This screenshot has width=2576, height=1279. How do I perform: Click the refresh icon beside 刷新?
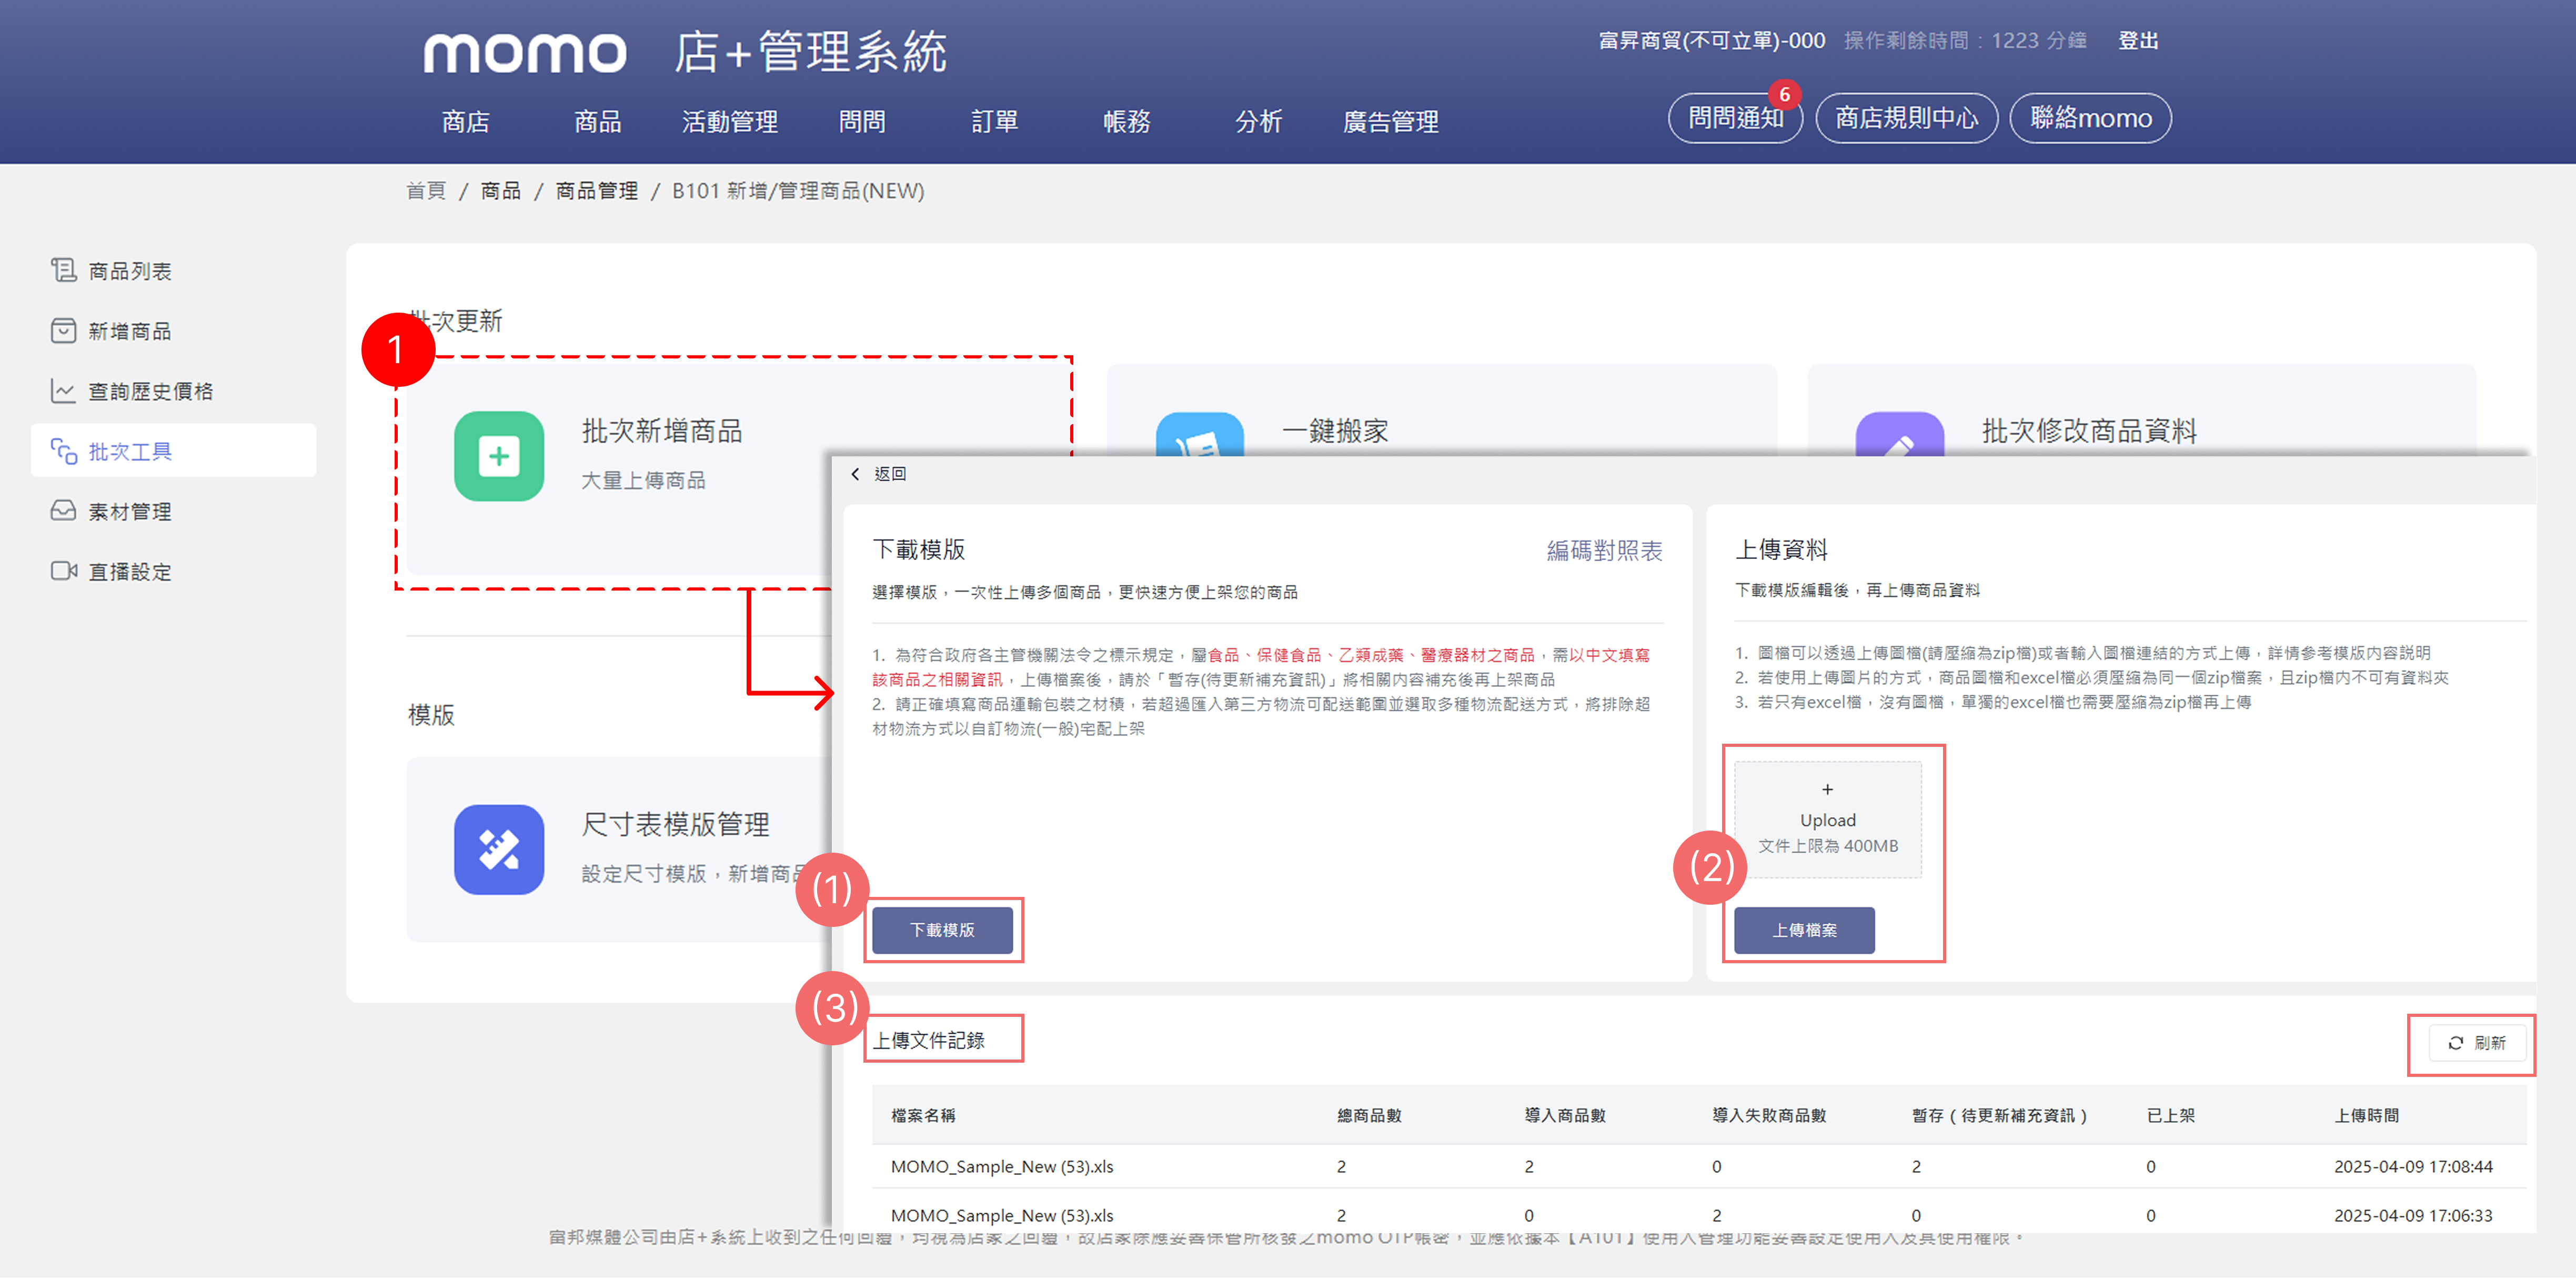point(2456,1043)
